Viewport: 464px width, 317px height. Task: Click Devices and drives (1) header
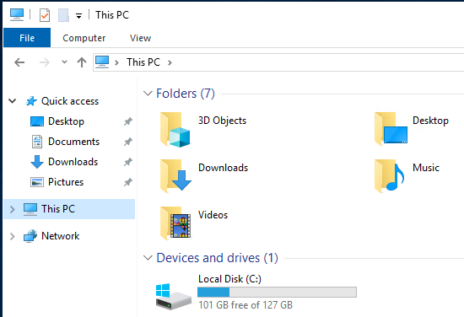click(217, 258)
